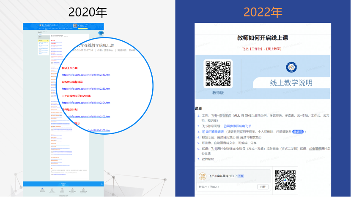Click the university logo above 线上教学说明
Viewport: 351px width, 197px height.
click(291, 66)
